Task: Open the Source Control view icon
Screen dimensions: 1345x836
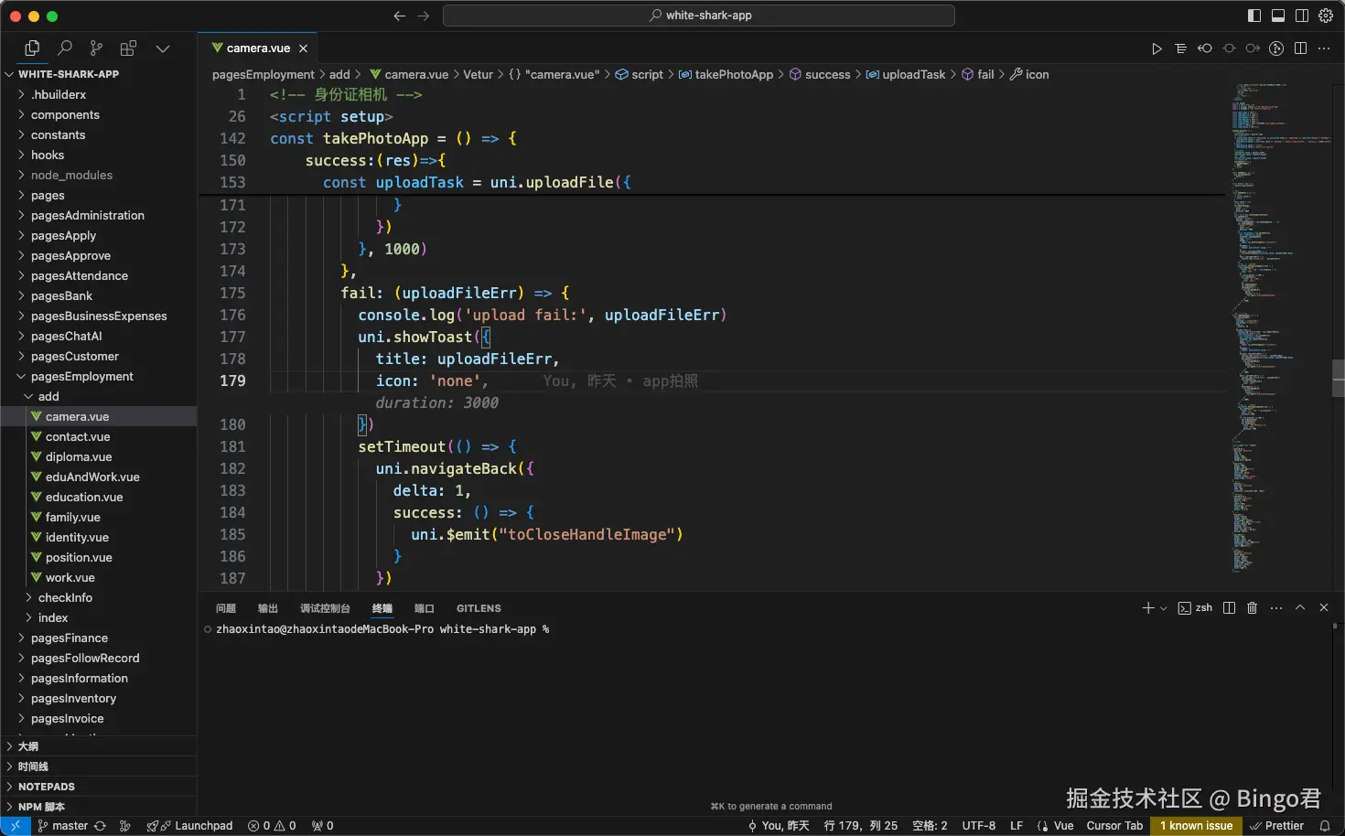Action: pyautogui.click(x=96, y=48)
